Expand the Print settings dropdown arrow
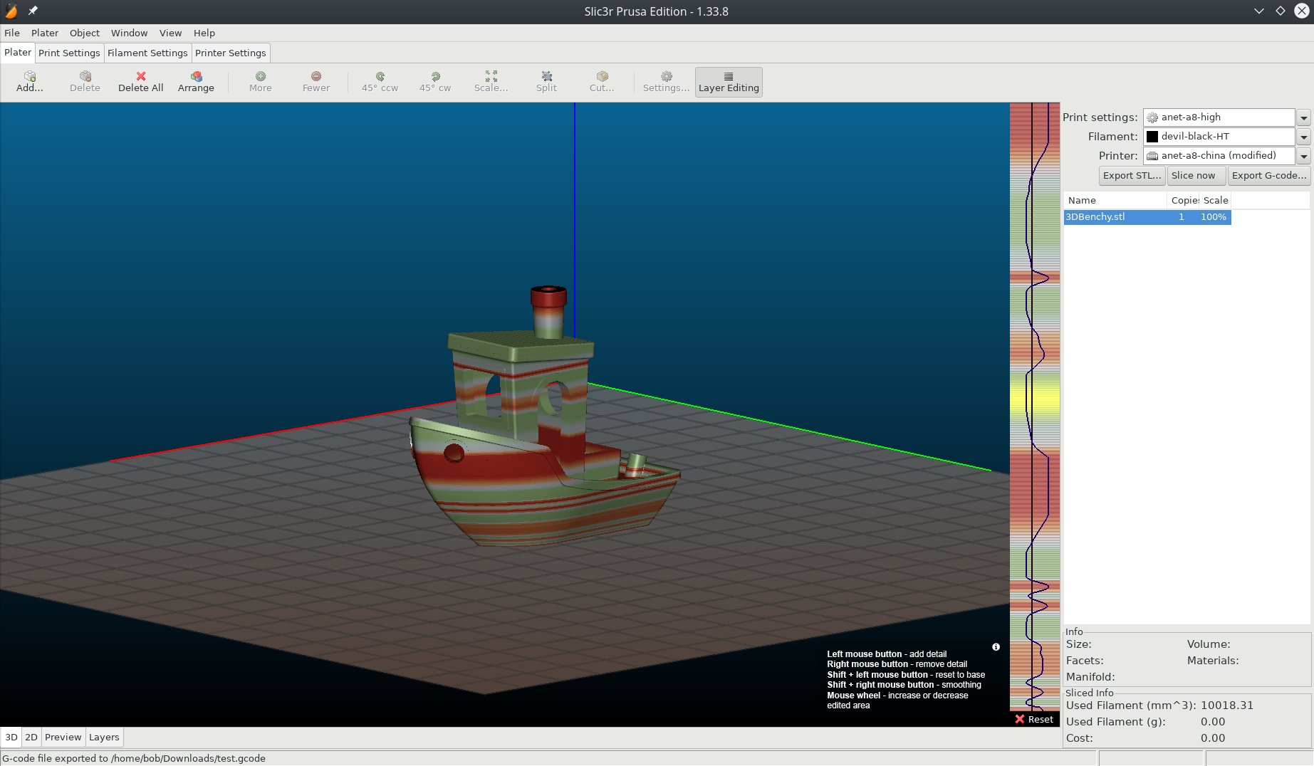The image size is (1314, 766). [1303, 118]
